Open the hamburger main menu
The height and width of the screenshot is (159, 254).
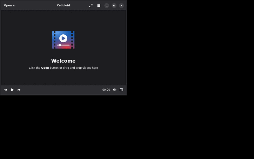[99, 5]
